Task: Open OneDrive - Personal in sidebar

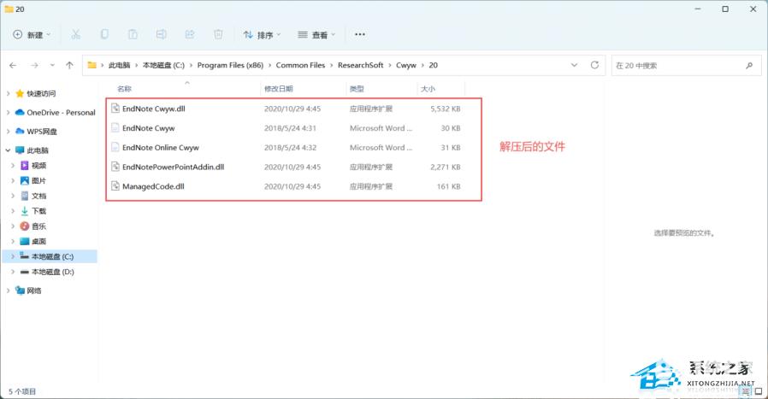Action: point(62,113)
